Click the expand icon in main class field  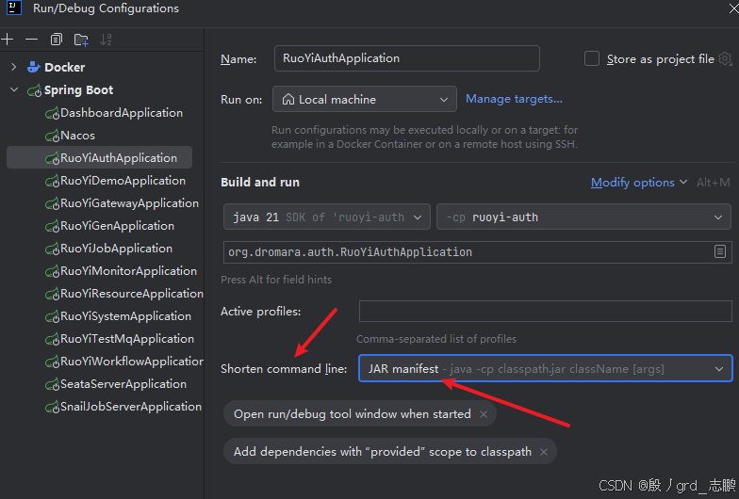coord(720,252)
